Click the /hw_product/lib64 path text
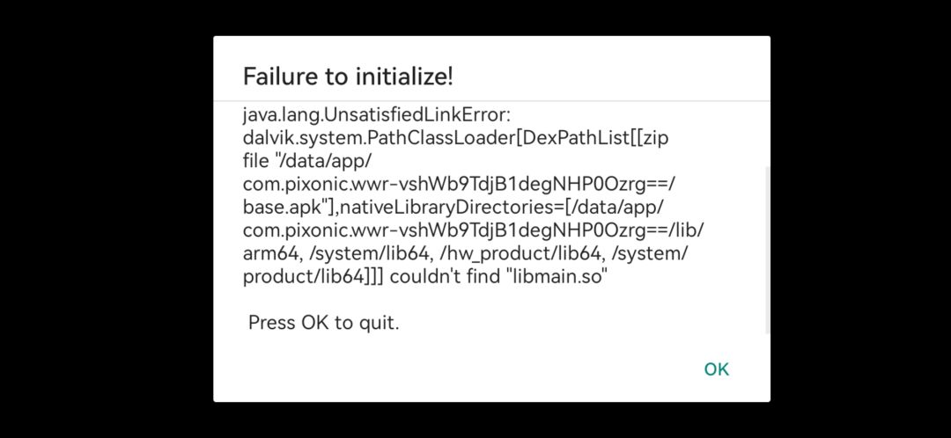The image size is (951, 438). pyautogui.click(x=508, y=254)
